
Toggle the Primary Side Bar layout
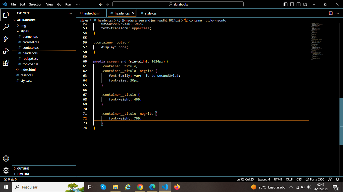pos(285,4)
